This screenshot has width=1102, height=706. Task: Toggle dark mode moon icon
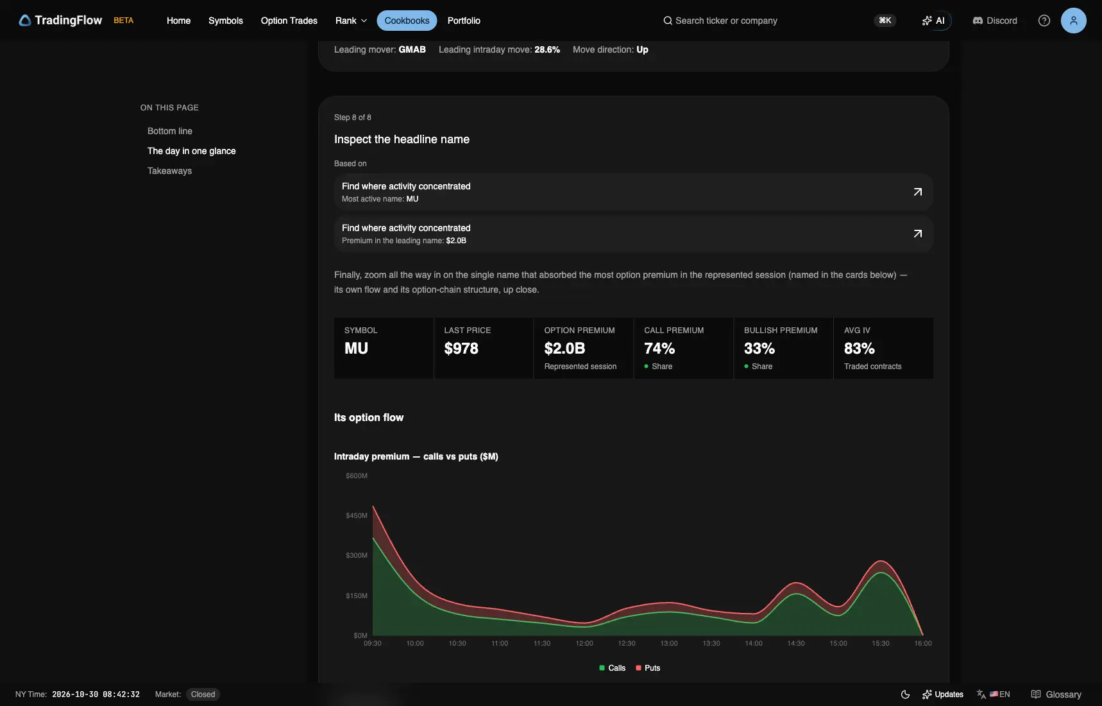905,694
